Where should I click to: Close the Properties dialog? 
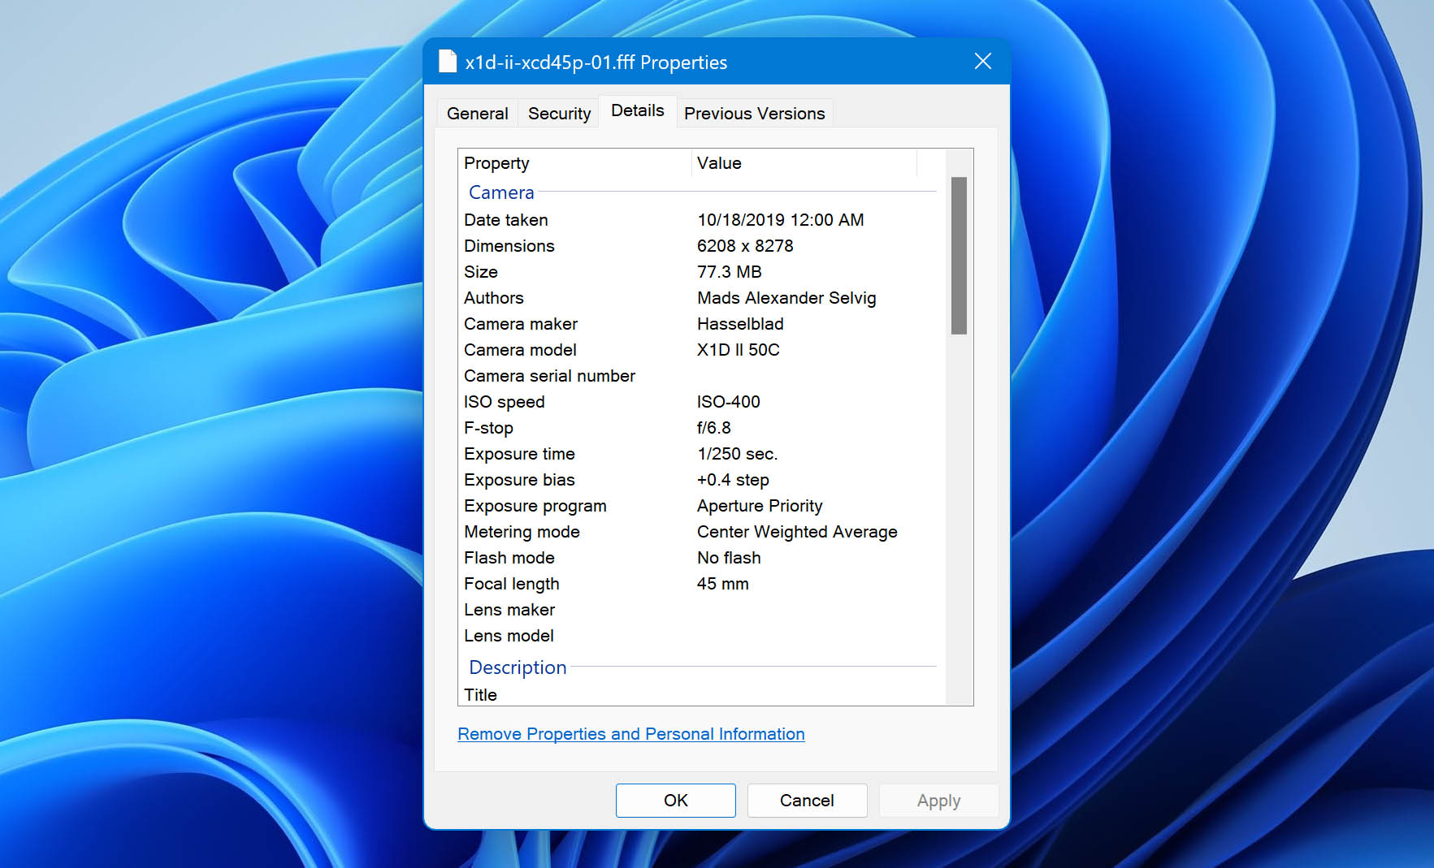tap(982, 61)
